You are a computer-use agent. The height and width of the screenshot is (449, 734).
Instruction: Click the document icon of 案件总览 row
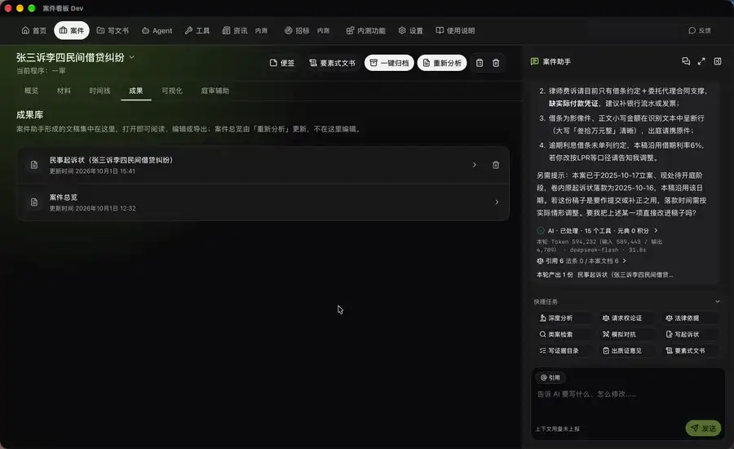(x=33, y=202)
